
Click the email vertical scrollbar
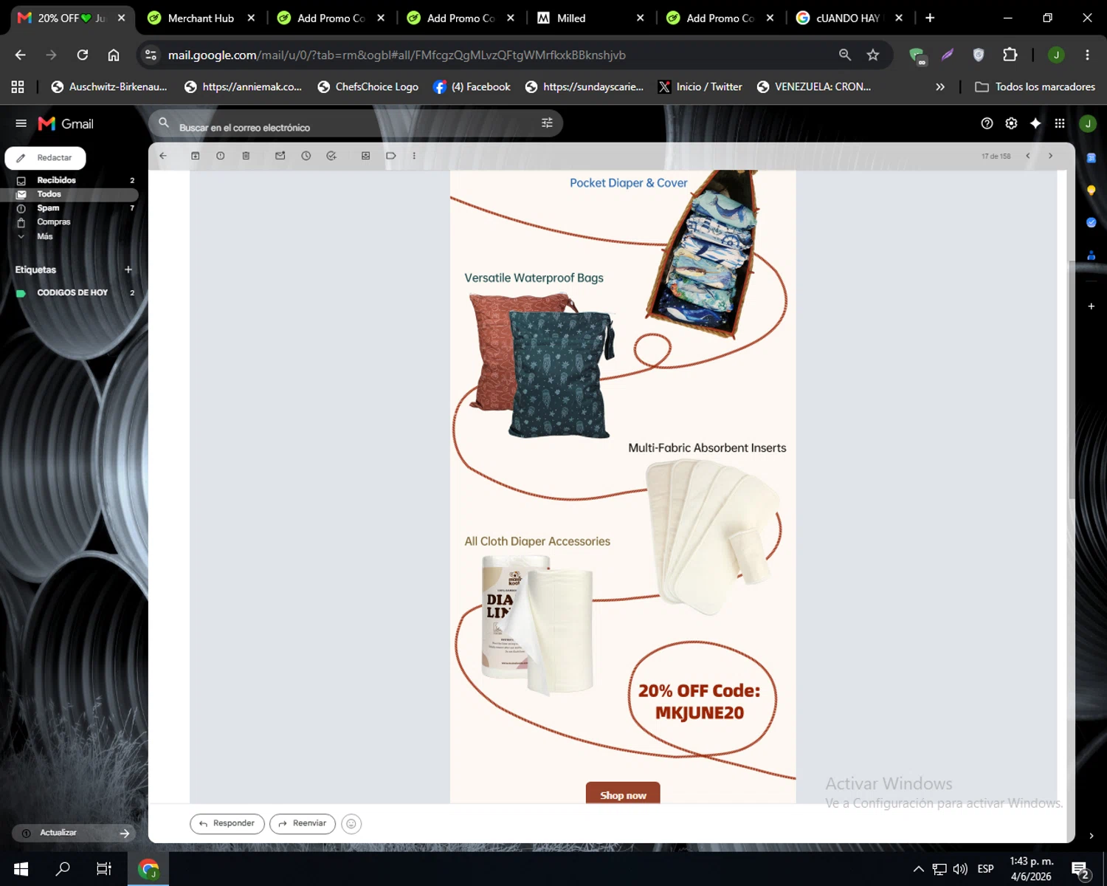pyautogui.click(x=1071, y=380)
